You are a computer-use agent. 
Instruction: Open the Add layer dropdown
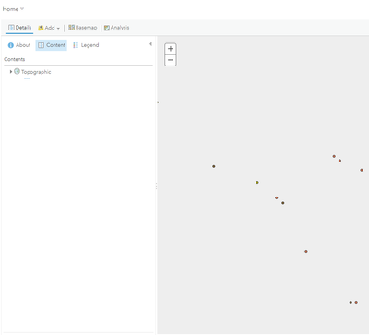click(49, 28)
